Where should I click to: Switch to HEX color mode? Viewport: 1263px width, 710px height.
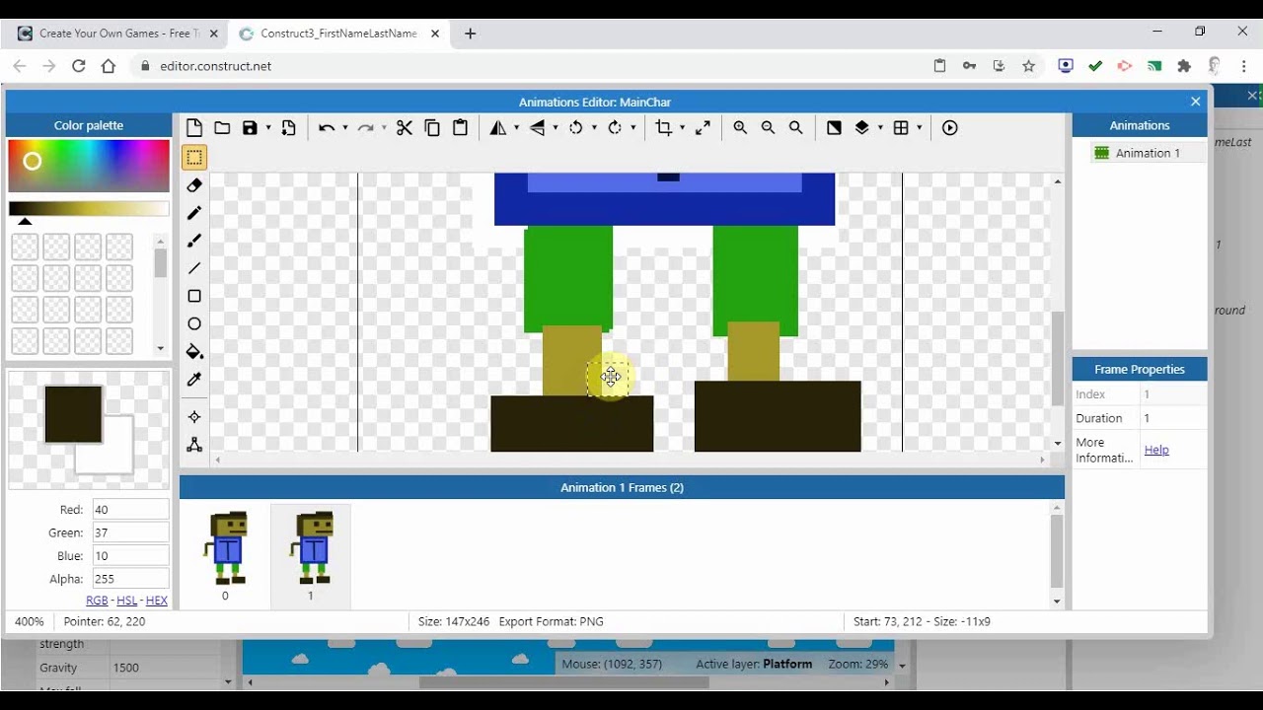pos(157,601)
